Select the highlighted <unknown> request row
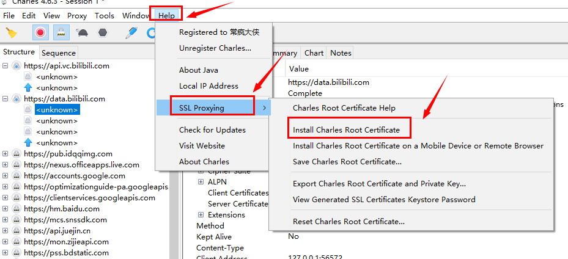Image resolution: width=568 pixels, height=259 pixels. pyautogui.click(x=57, y=109)
